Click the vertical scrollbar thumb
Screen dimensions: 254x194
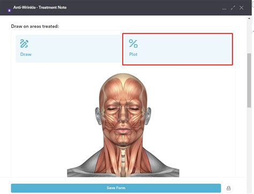pyautogui.click(x=249, y=81)
